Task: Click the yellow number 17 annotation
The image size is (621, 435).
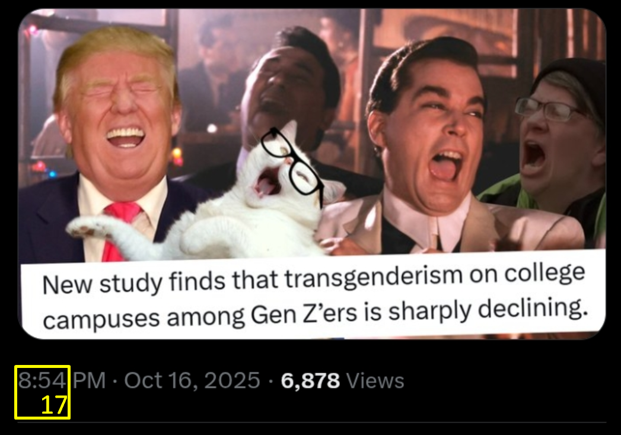Action: coord(54,405)
